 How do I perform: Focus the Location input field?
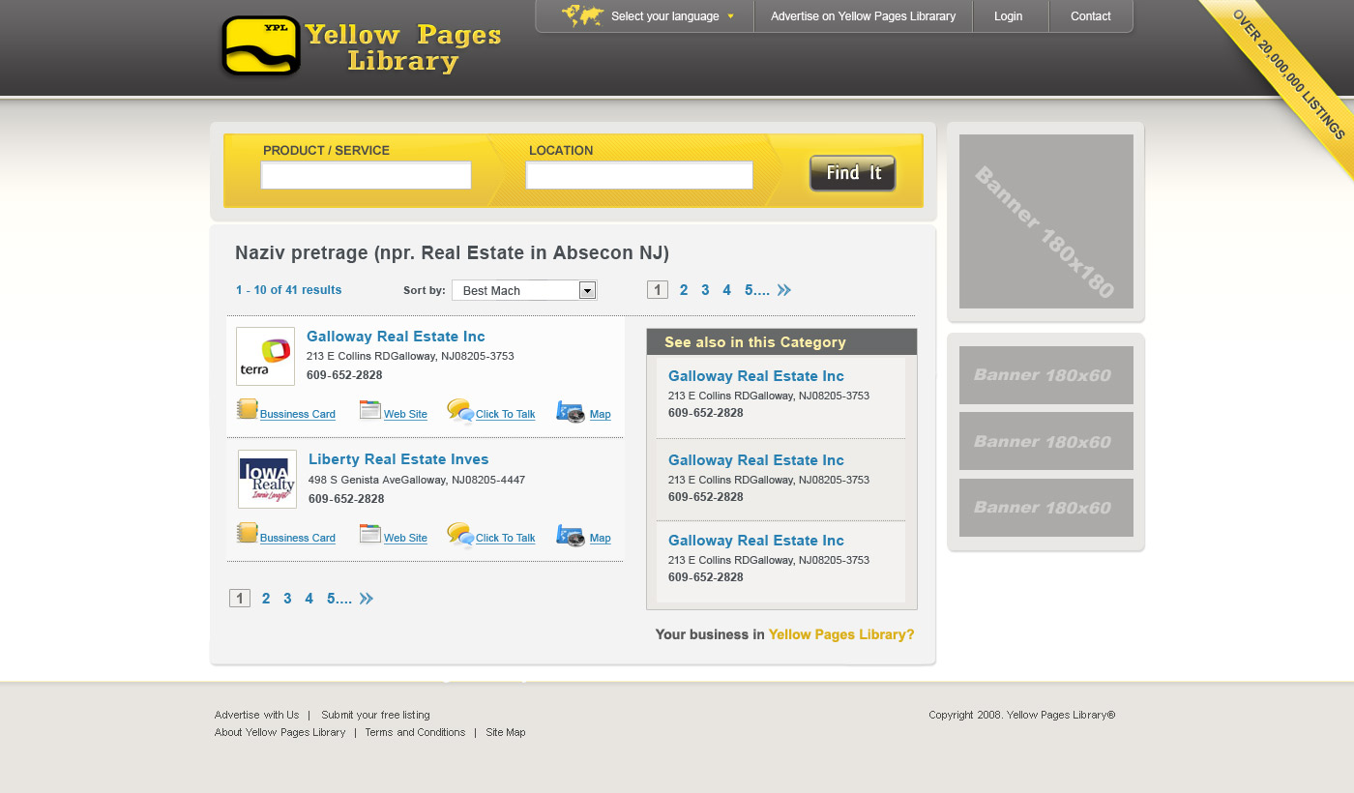(639, 175)
